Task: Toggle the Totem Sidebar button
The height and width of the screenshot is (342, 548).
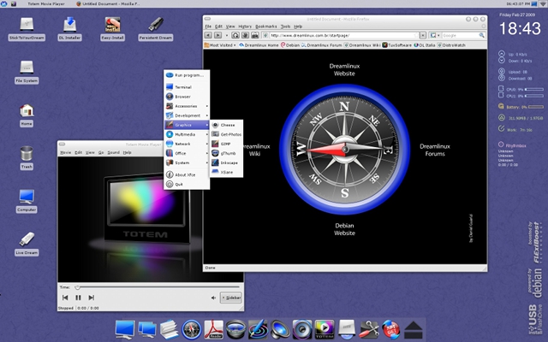Action: coord(231,298)
